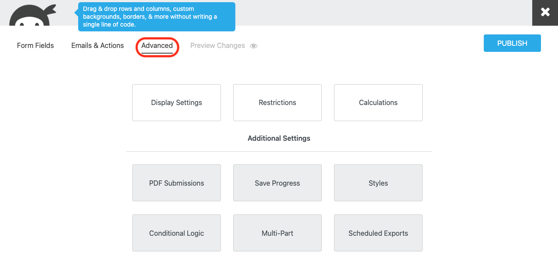Open the Restrictions settings panel

tap(277, 102)
